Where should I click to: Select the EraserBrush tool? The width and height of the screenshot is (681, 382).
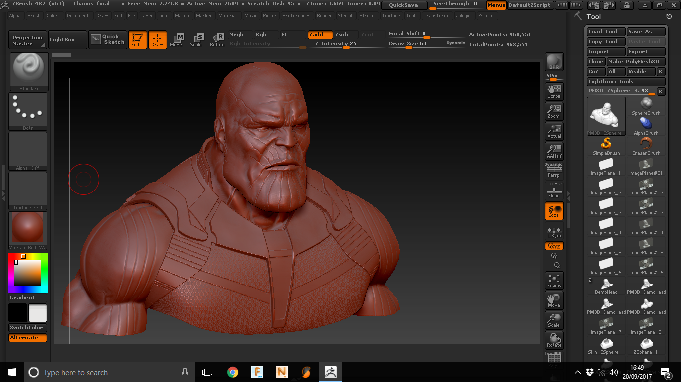(x=646, y=146)
